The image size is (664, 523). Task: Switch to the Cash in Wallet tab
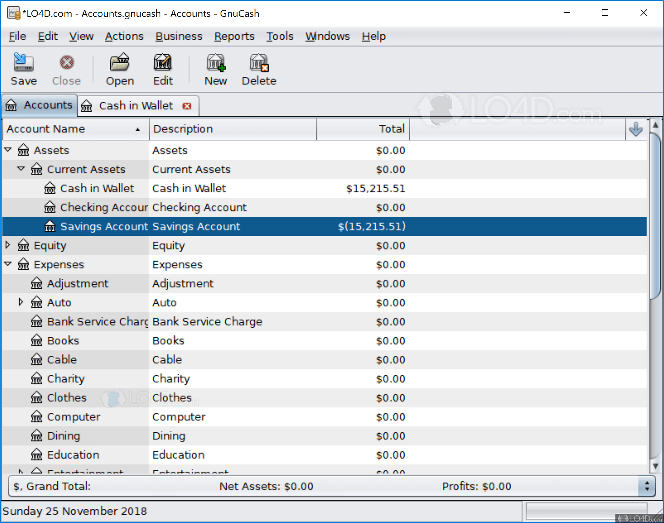[136, 106]
